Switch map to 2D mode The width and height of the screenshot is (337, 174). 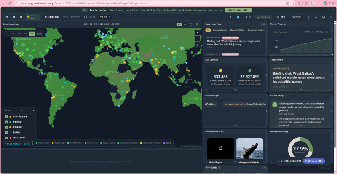[179, 24]
